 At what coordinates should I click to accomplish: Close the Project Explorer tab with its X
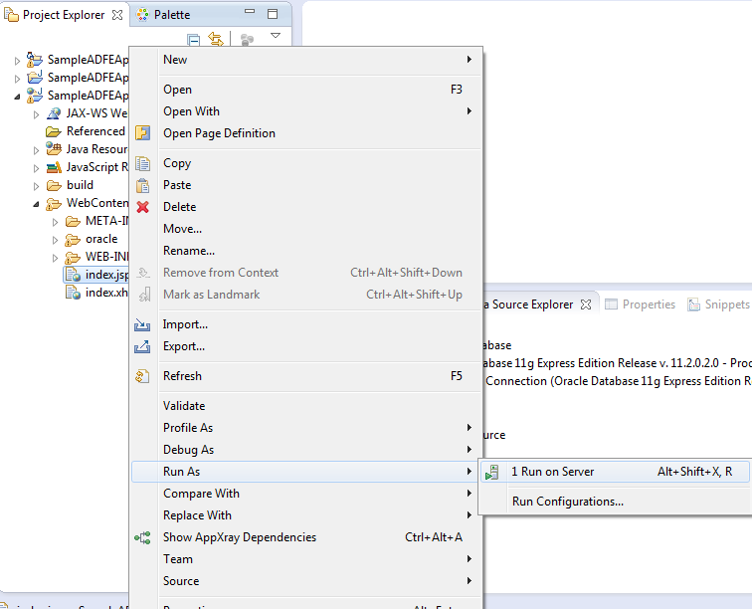[117, 15]
